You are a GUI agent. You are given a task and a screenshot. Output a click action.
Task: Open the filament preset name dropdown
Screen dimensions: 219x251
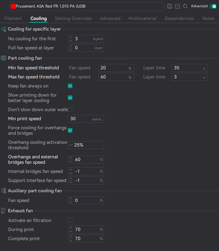[87, 6]
